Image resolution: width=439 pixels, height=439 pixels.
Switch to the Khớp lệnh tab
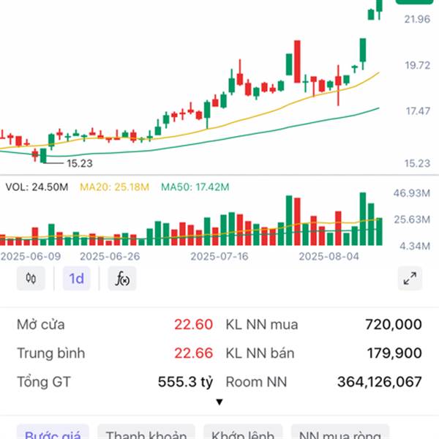point(243,433)
